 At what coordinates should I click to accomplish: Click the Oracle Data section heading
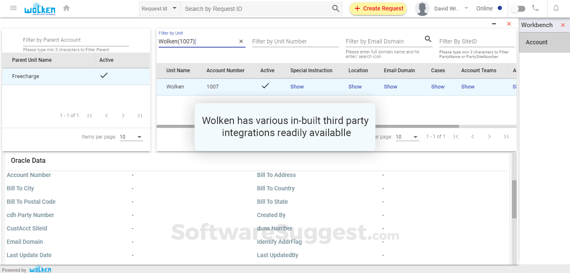28,161
